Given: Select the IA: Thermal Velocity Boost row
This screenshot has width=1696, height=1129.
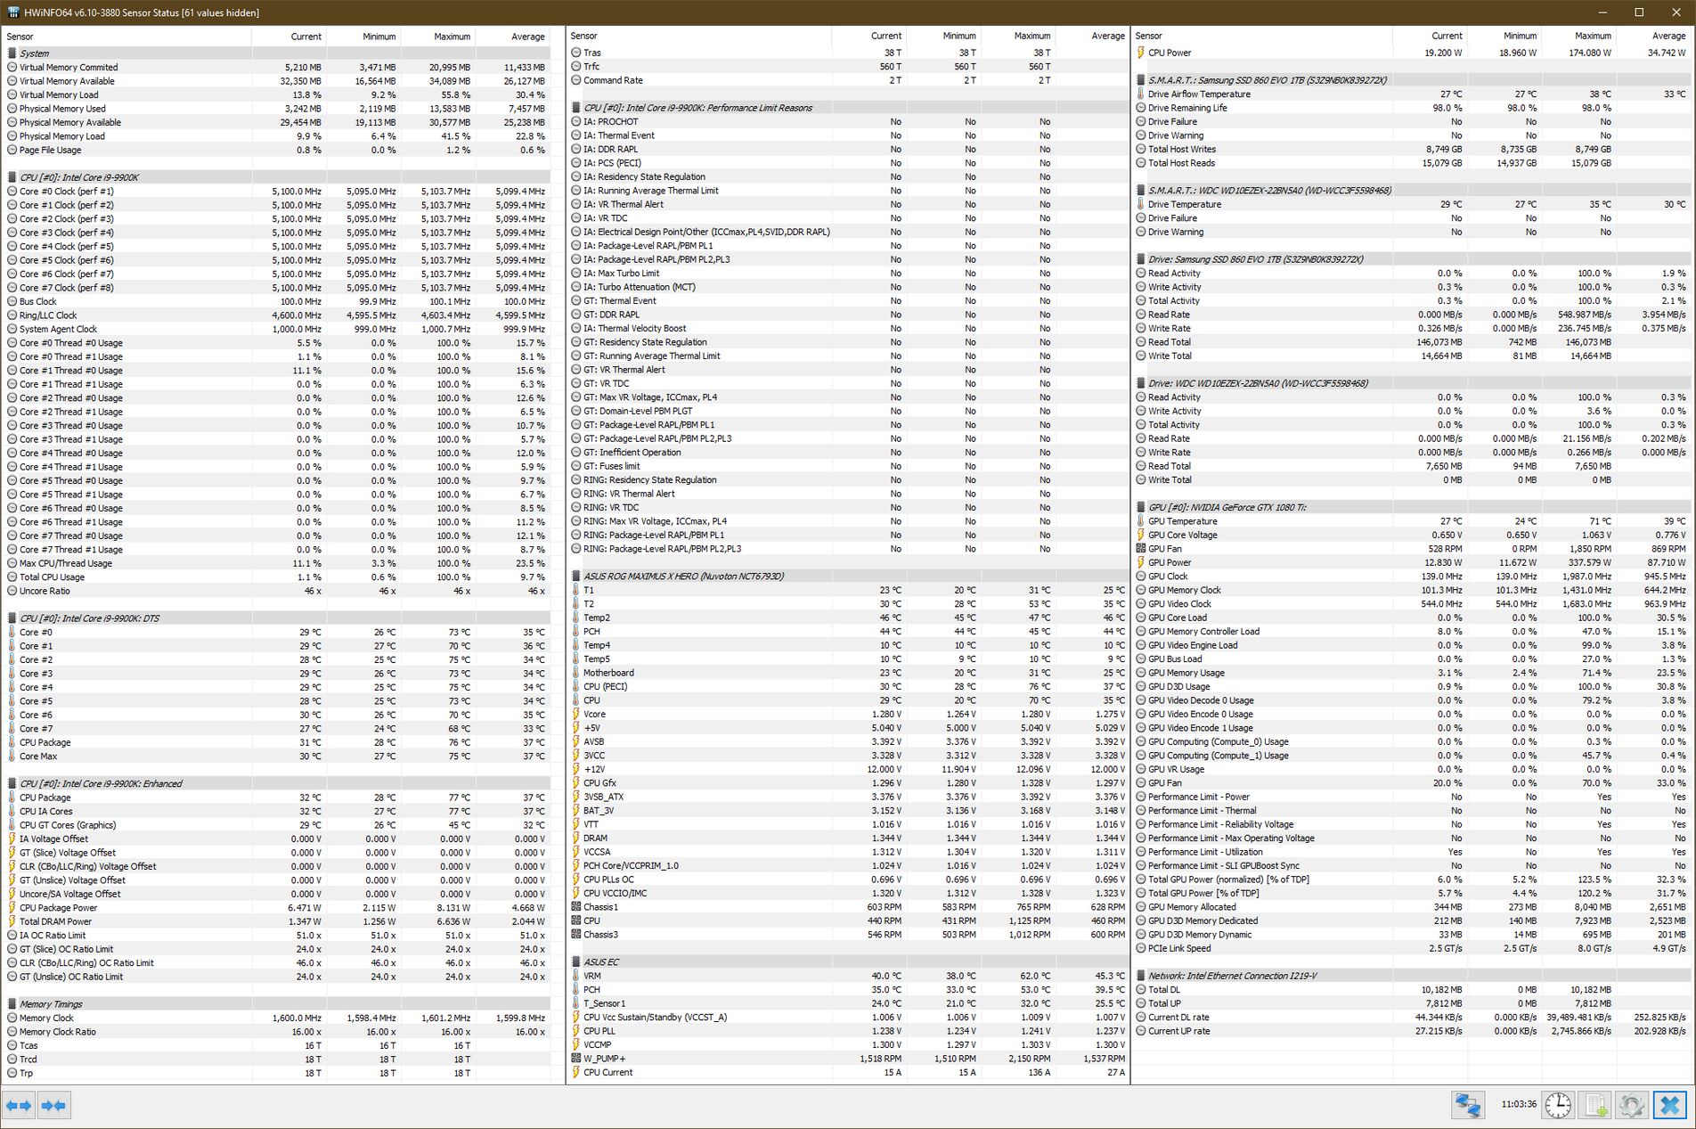Looking at the screenshot, I should (x=848, y=328).
